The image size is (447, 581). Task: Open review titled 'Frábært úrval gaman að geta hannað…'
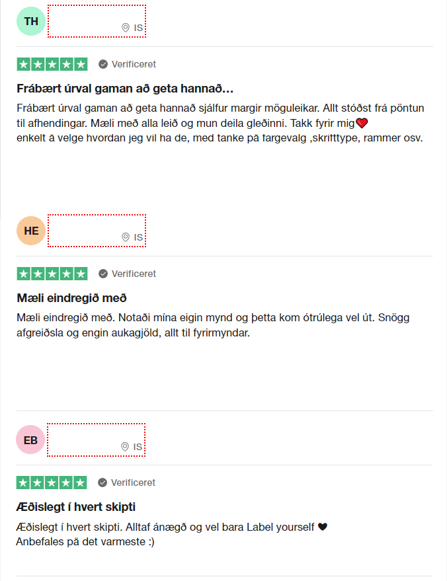tap(125, 89)
